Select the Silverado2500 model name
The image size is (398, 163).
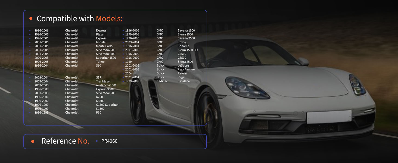tap(106, 50)
